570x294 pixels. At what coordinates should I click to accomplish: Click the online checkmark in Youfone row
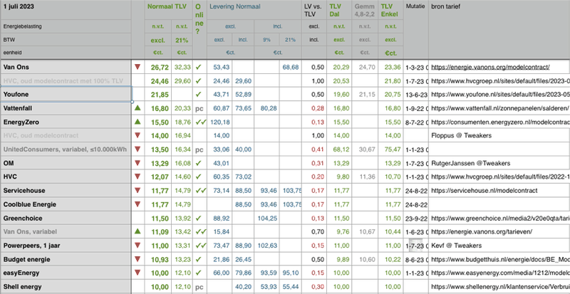pos(199,94)
